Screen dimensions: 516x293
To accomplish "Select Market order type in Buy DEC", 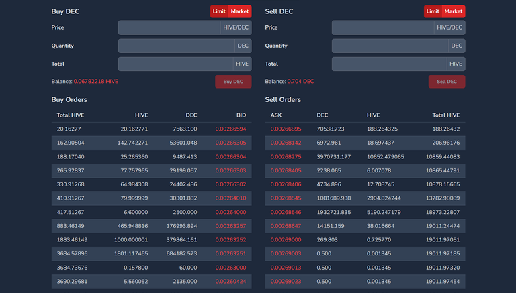I will pyautogui.click(x=240, y=11).
